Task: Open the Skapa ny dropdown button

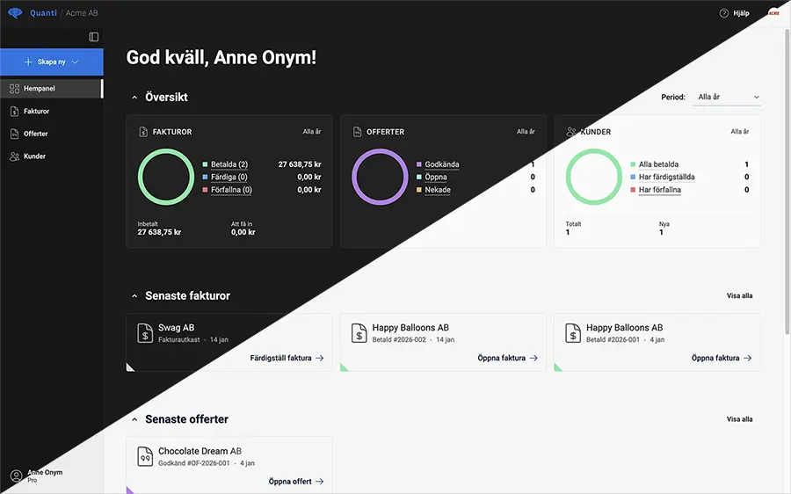Action: pos(52,62)
